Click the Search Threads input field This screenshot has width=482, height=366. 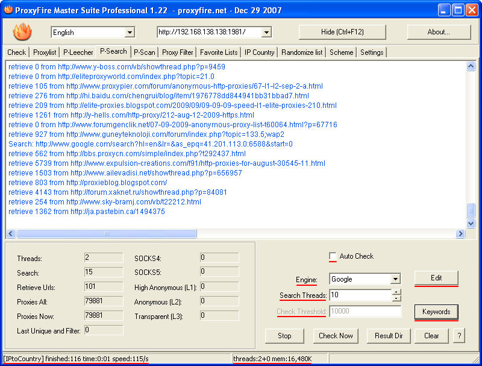[360, 295]
